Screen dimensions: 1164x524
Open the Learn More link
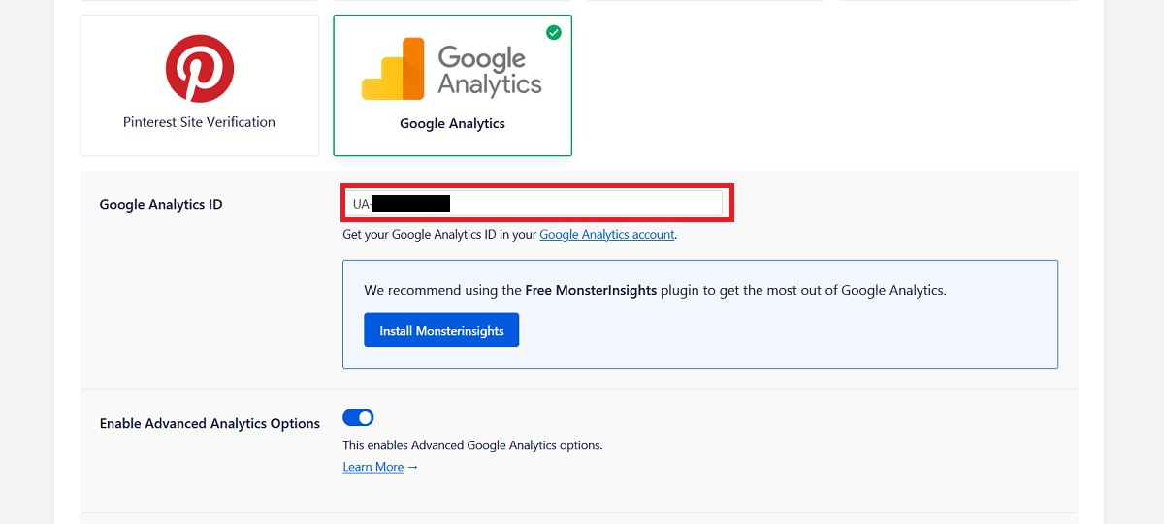click(372, 468)
